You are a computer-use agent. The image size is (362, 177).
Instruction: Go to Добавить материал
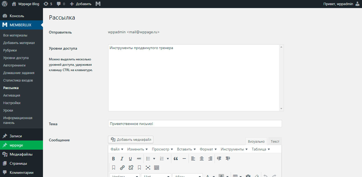19,43
